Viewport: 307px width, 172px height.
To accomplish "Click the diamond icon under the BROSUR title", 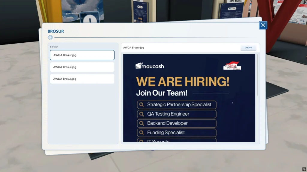I will pos(50,38).
